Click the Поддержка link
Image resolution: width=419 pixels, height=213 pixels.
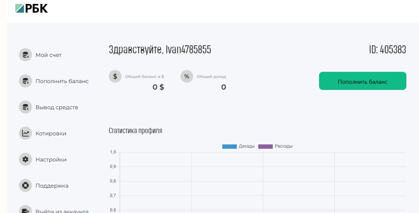point(52,186)
